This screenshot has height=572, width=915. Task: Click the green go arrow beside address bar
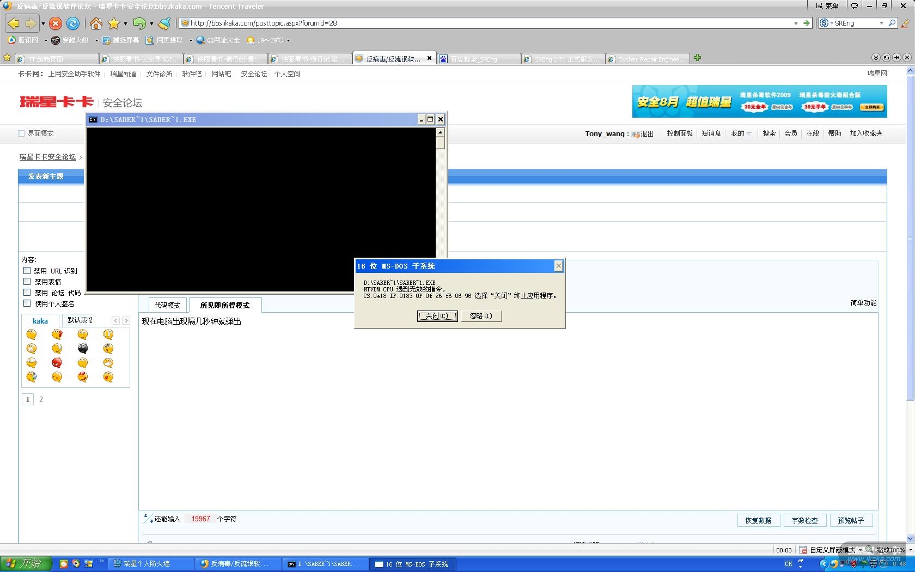[807, 23]
